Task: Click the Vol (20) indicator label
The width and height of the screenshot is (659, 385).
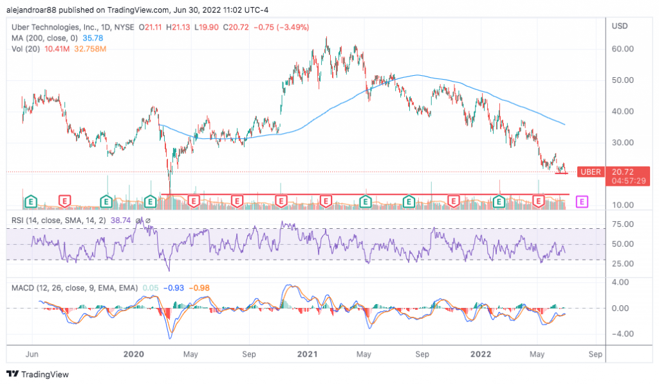Action: point(26,49)
